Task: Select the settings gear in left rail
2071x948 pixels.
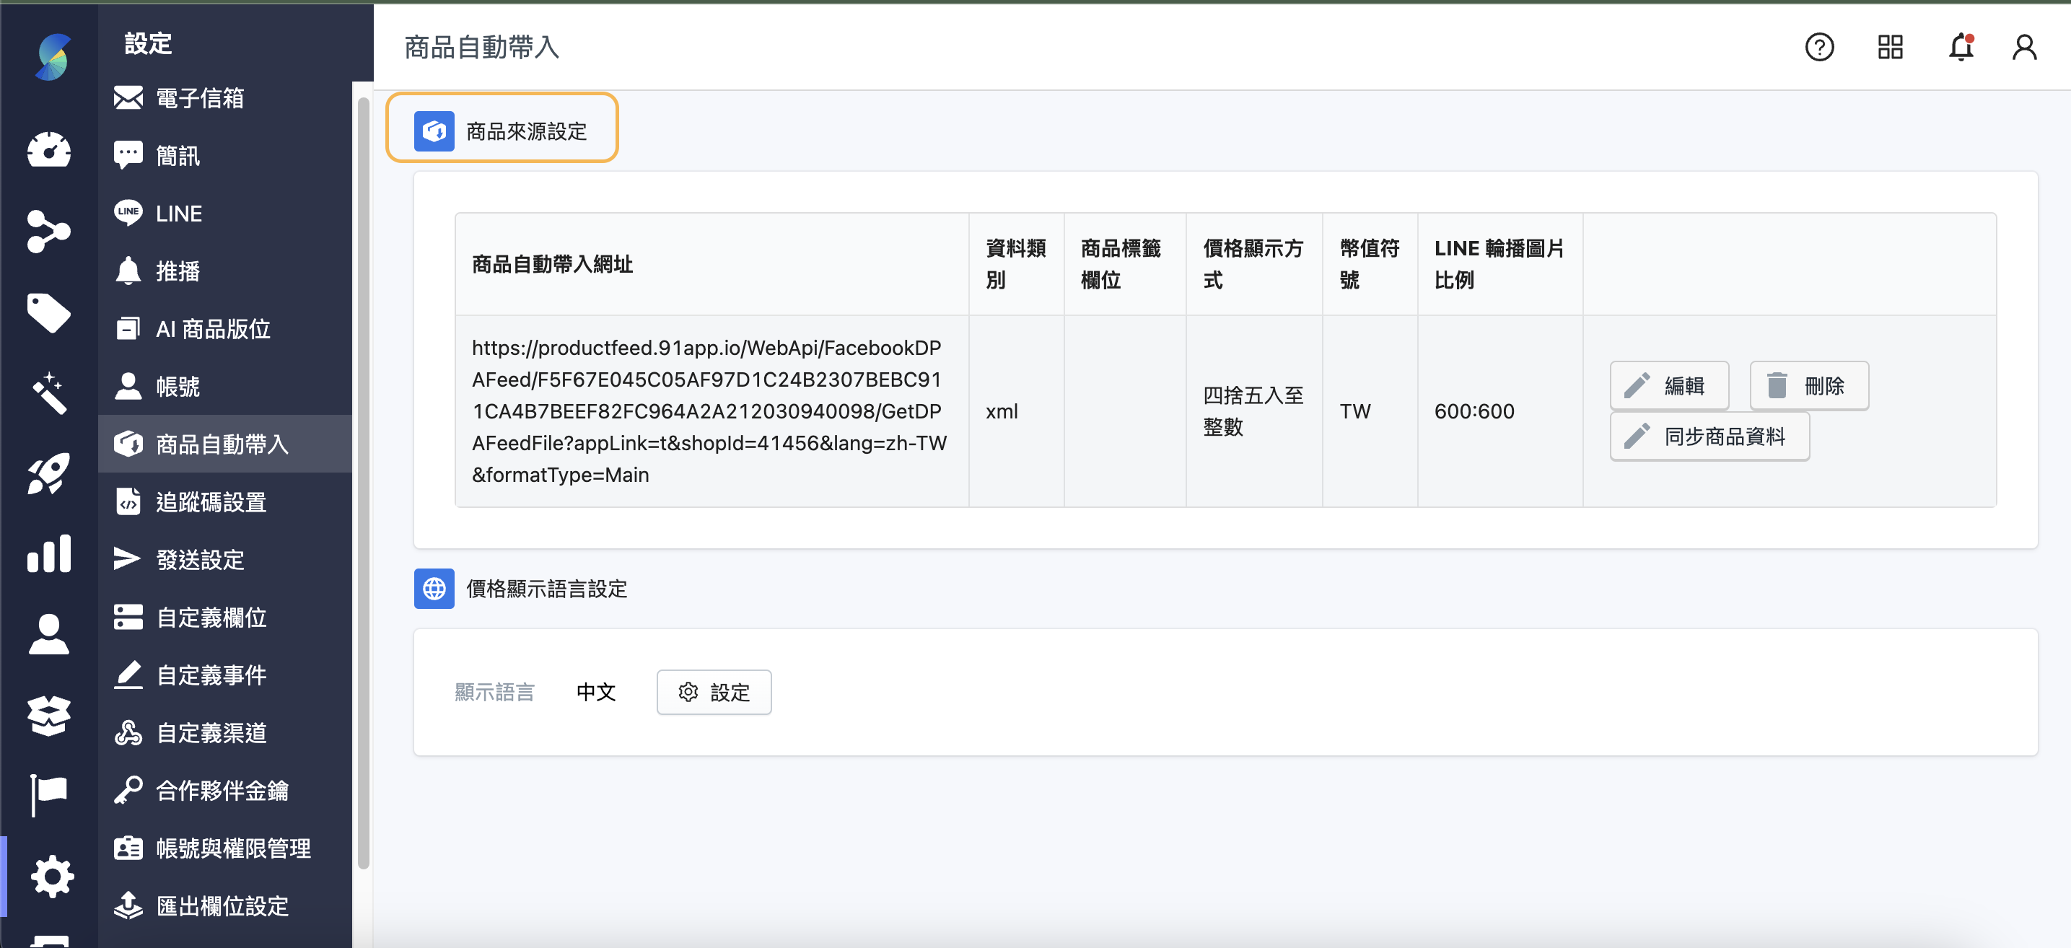Action: 52,876
